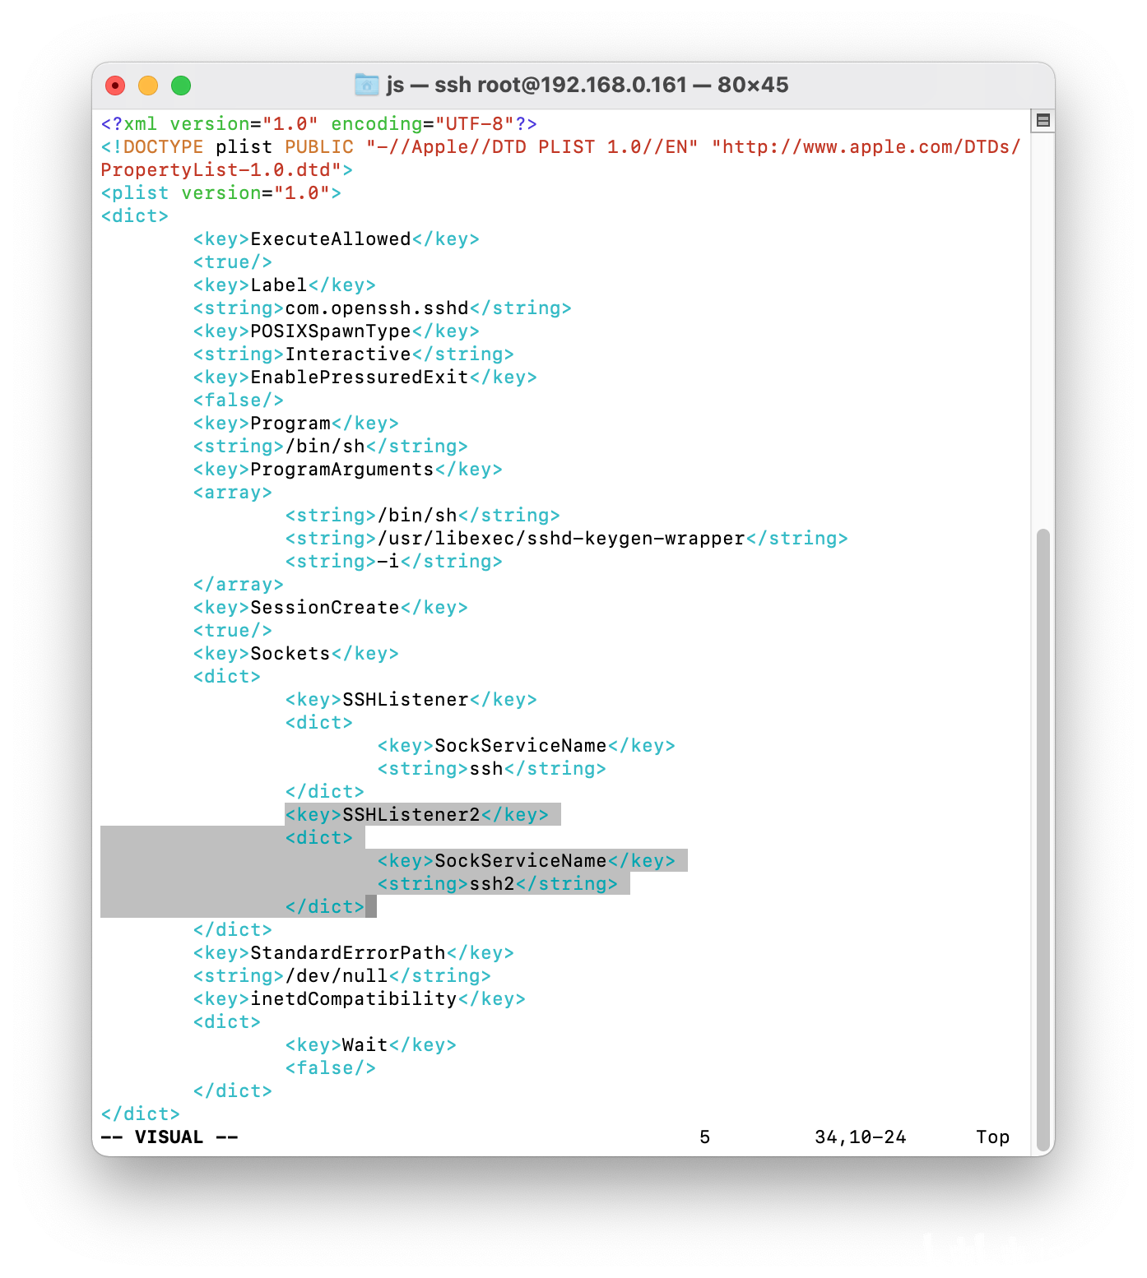Click the 'POSIXSpawnType' key
Image resolution: width=1147 pixels, height=1278 pixels.
(331, 331)
